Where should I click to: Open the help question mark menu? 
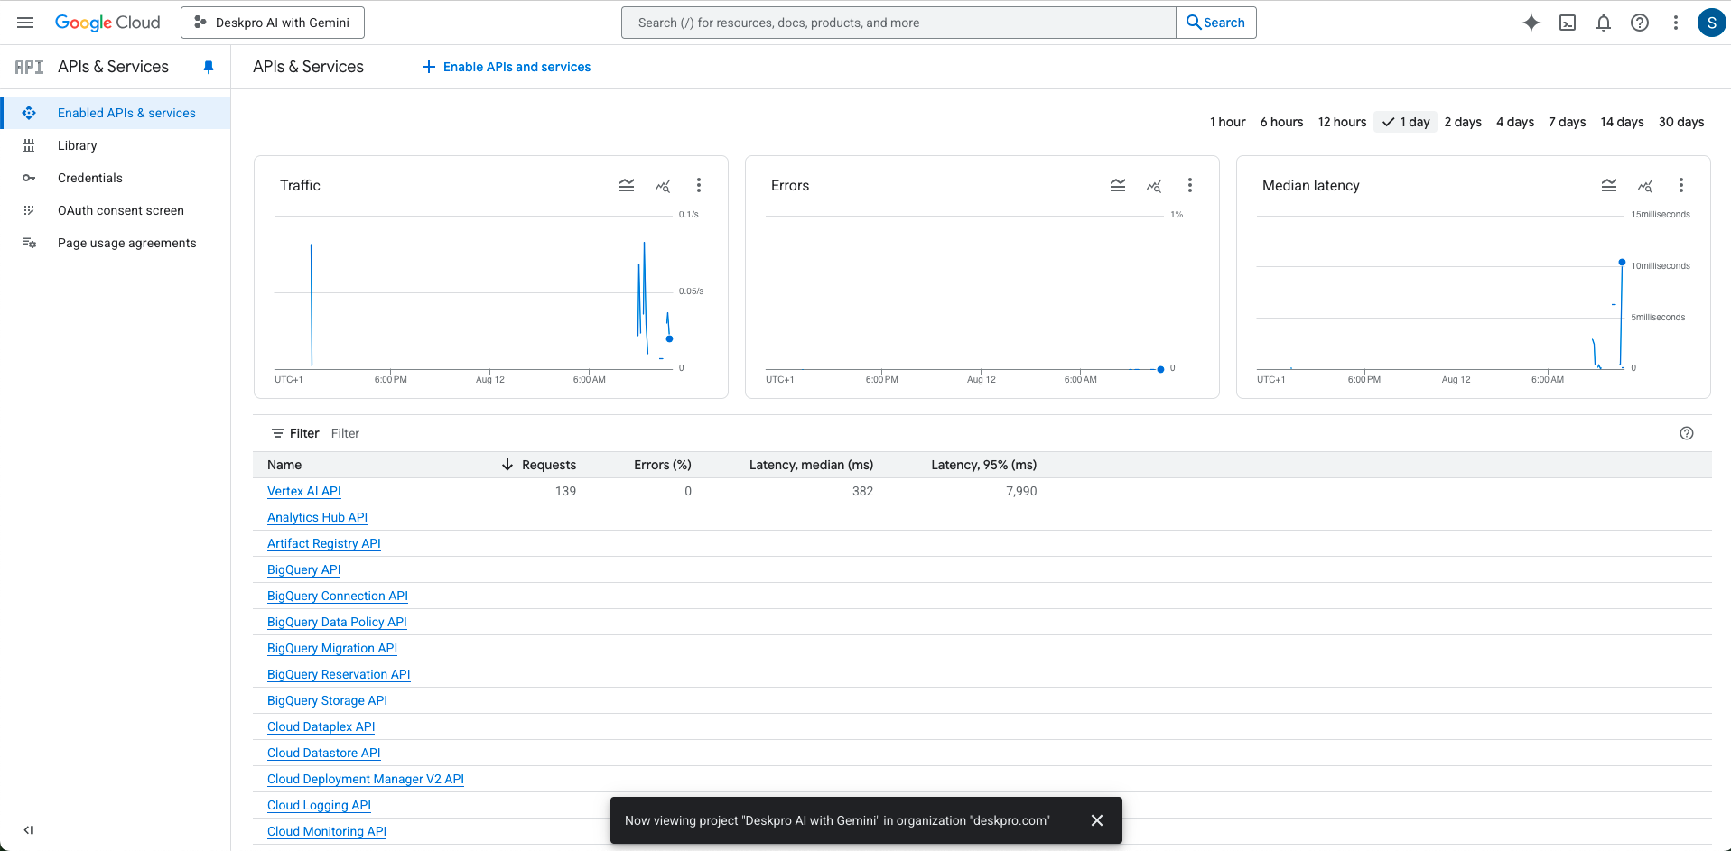point(1640,23)
